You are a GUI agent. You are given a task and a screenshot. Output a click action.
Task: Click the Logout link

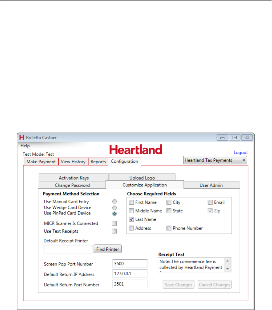(x=241, y=153)
